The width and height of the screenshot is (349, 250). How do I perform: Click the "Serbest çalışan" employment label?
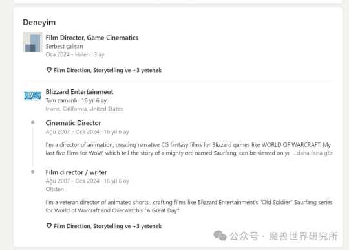coord(64,47)
